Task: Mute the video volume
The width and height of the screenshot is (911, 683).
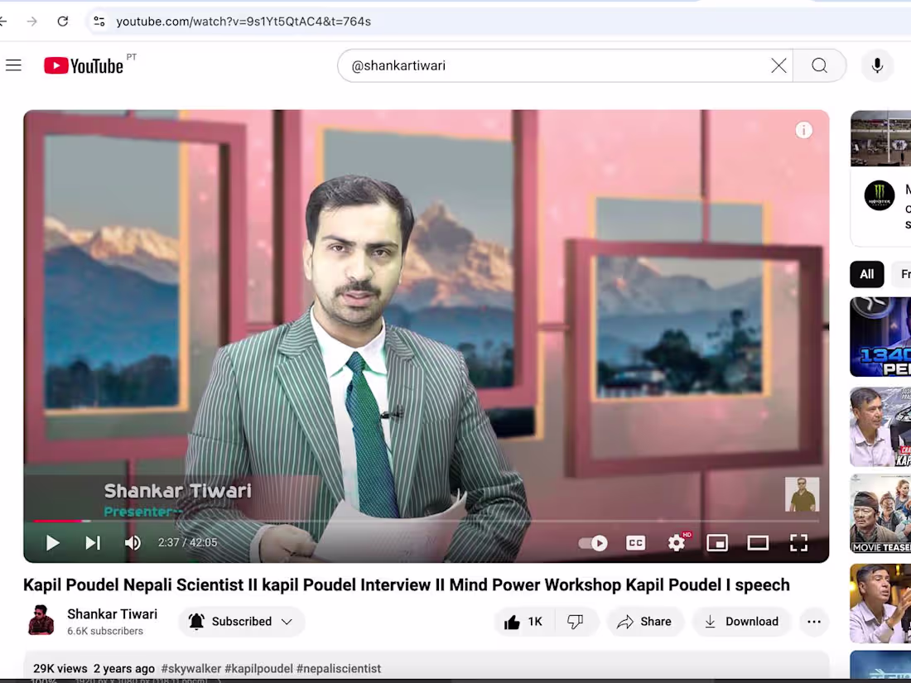Action: (133, 542)
